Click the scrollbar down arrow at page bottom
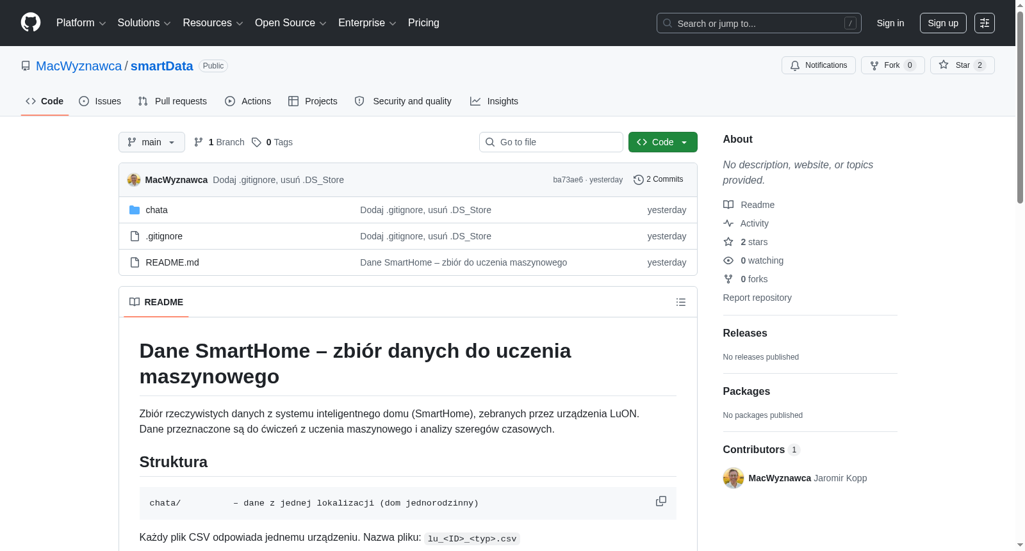Screen dimensions: 1025x551 1020,545
